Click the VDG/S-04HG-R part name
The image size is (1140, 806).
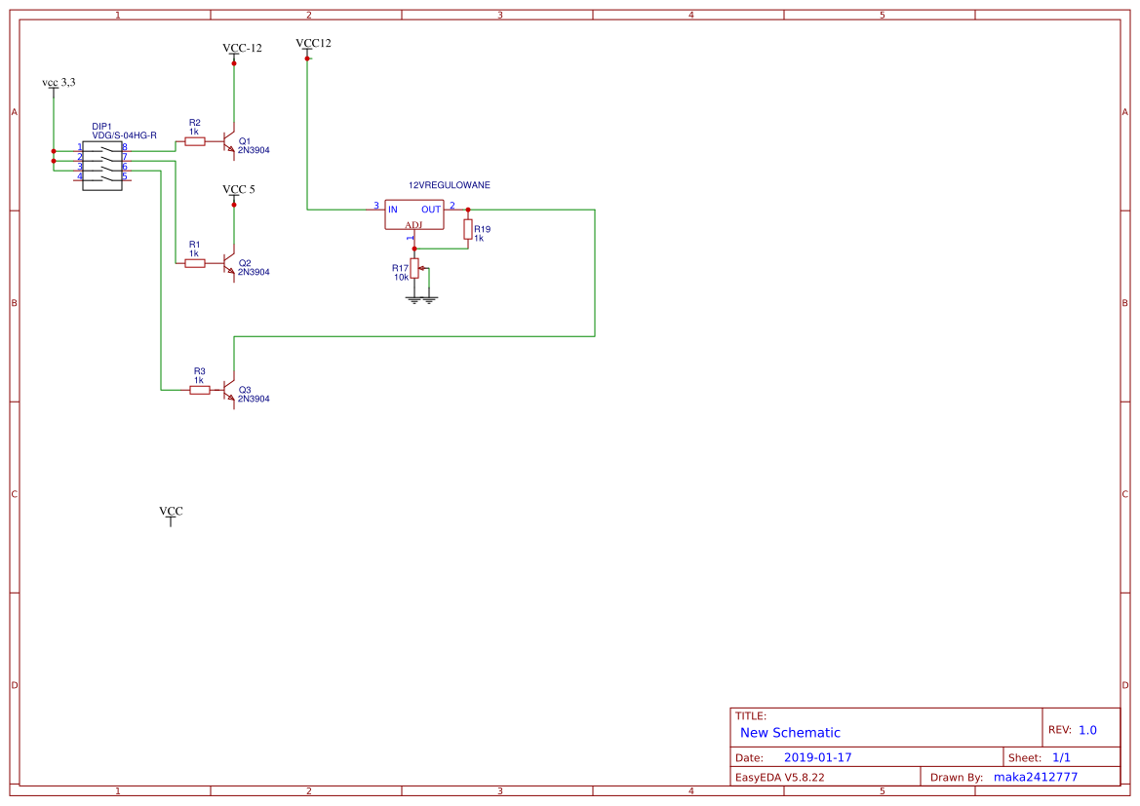click(x=124, y=135)
